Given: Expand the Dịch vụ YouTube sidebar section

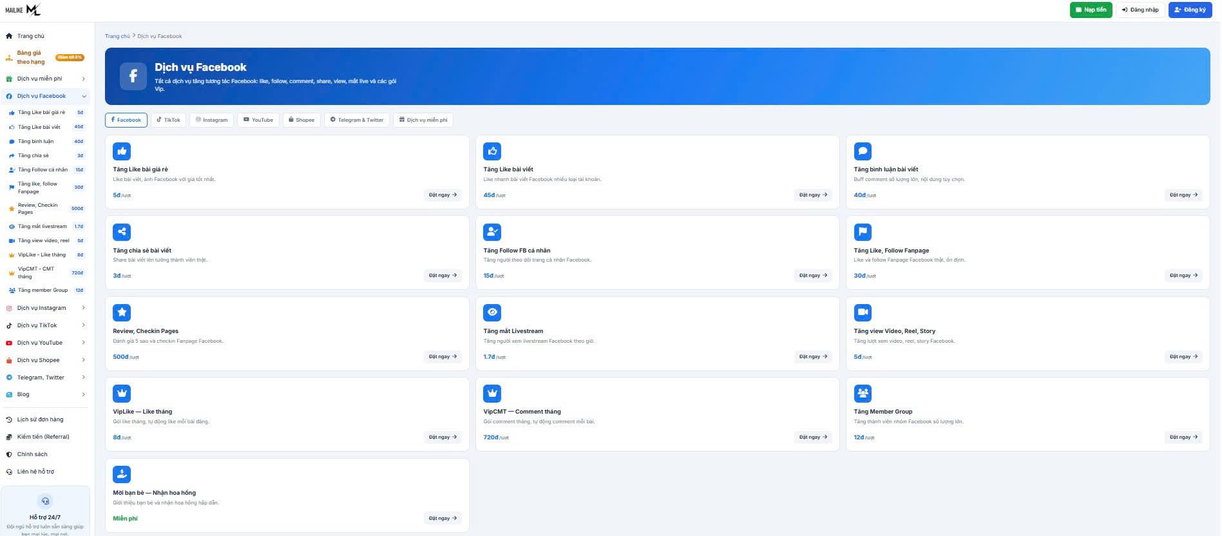Looking at the screenshot, I should pyautogui.click(x=45, y=343).
